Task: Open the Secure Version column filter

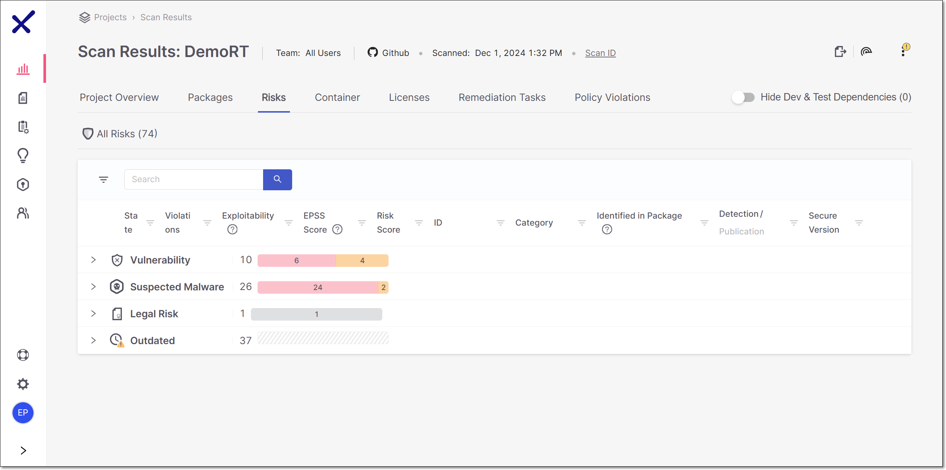Action: click(x=859, y=223)
